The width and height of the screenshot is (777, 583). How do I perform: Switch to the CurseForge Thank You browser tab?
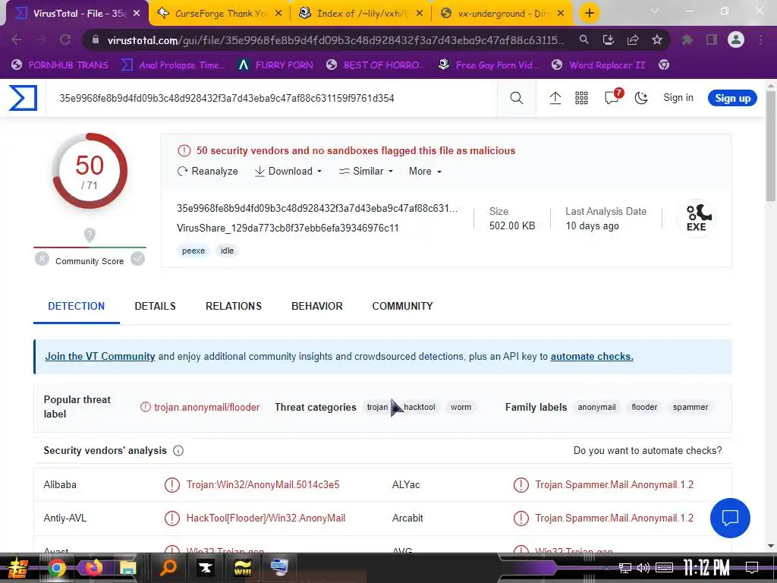coord(219,14)
